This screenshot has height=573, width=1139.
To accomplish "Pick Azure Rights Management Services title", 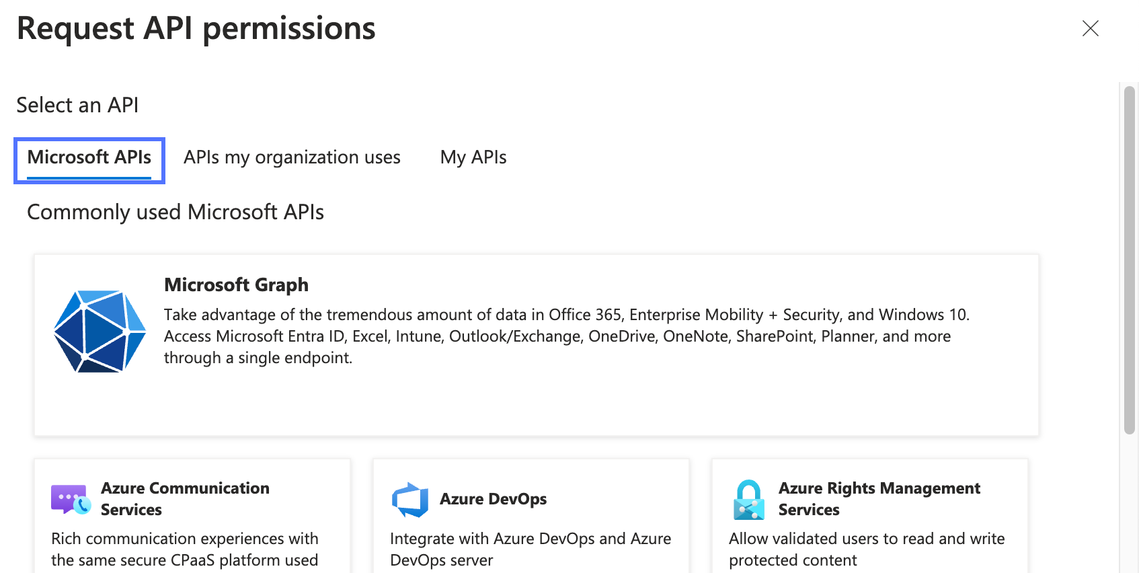I will pos(879,499).
